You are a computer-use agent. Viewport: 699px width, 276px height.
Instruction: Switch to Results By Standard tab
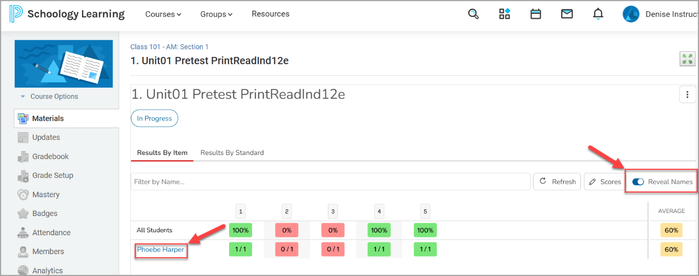pos(232,152)
